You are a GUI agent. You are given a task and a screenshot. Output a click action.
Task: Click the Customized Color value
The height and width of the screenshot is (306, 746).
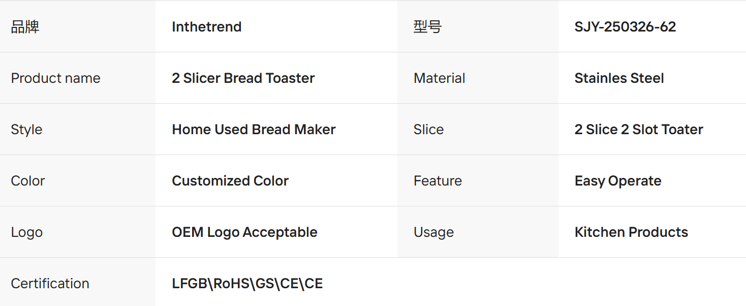[230, 181]
